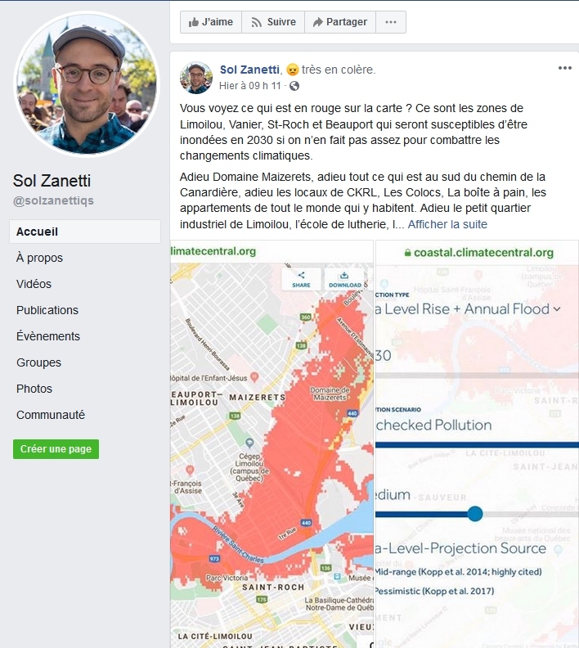579x648 pixels.
Task: Open the post options three-dot menu
Action: click(564, 68)
